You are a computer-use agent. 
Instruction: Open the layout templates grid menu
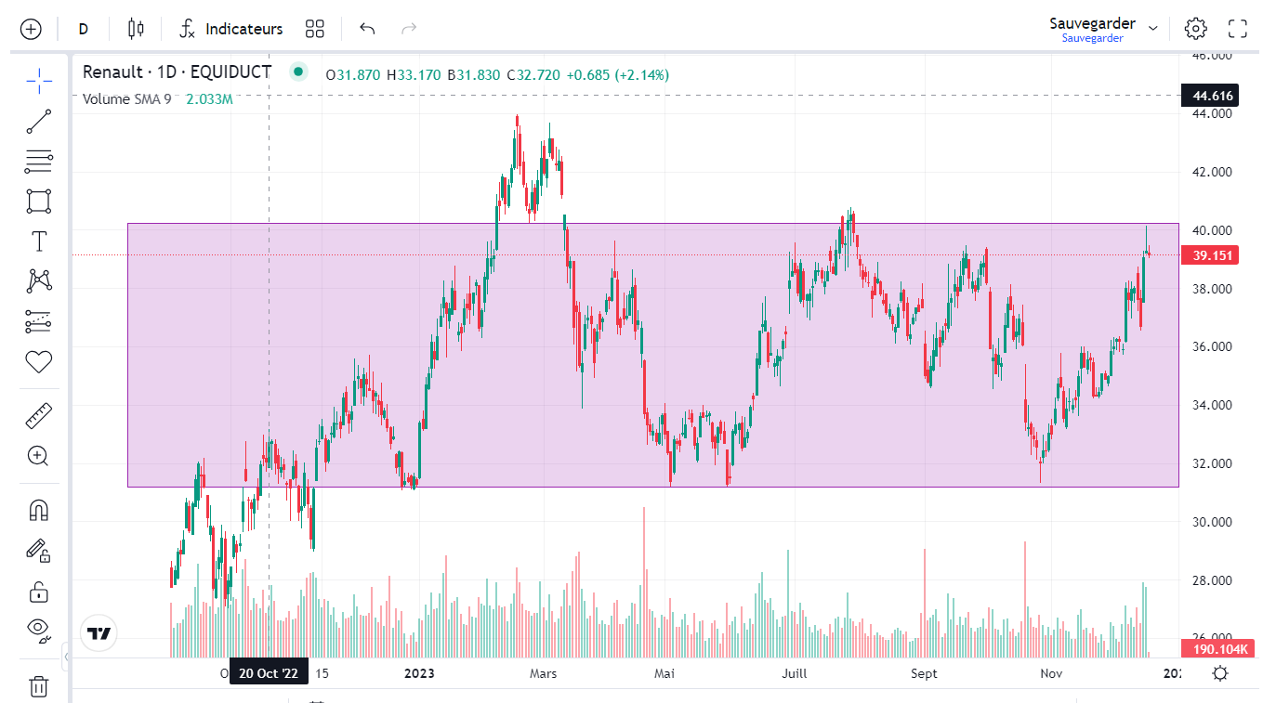(x=315, y=29)
